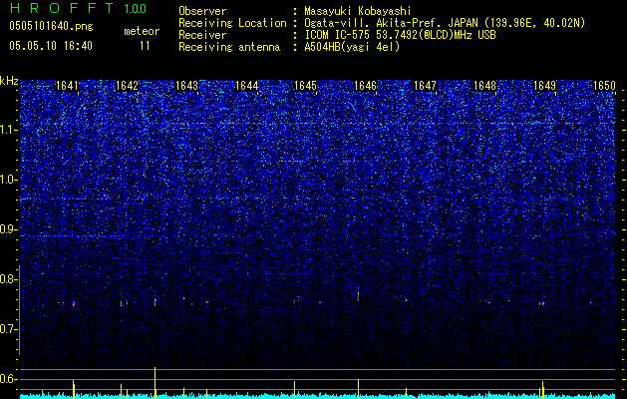Image resolution: width=627 pixels, height=399 pixels.
Task: Click the red meteor echo at 1646
Action: click(x=358, y=295)
